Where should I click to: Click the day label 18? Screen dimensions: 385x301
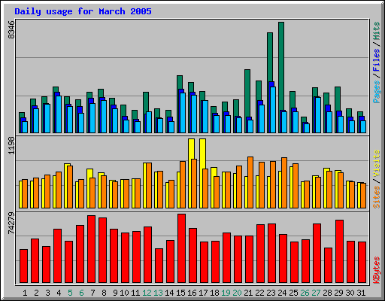coord(214,293)
